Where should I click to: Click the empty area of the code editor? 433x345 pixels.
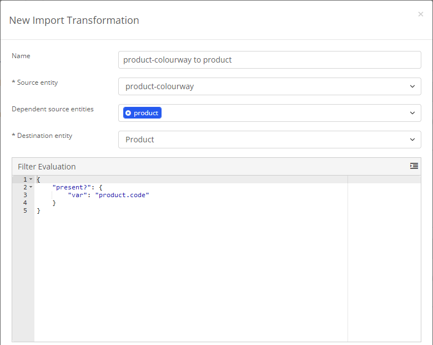pyautogui.click(x=190, y=276)
